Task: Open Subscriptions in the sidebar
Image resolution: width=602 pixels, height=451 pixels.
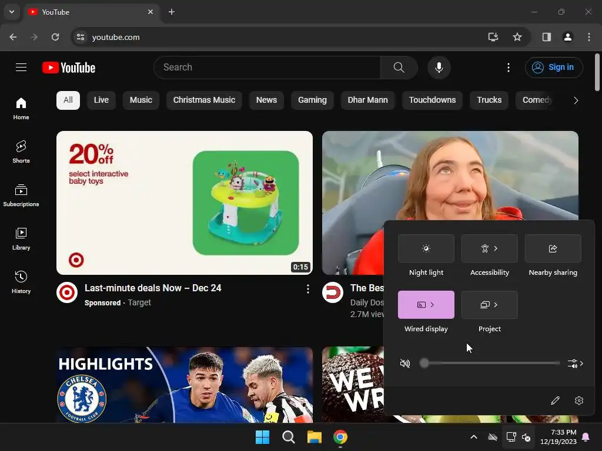Action: pos(21,195)
